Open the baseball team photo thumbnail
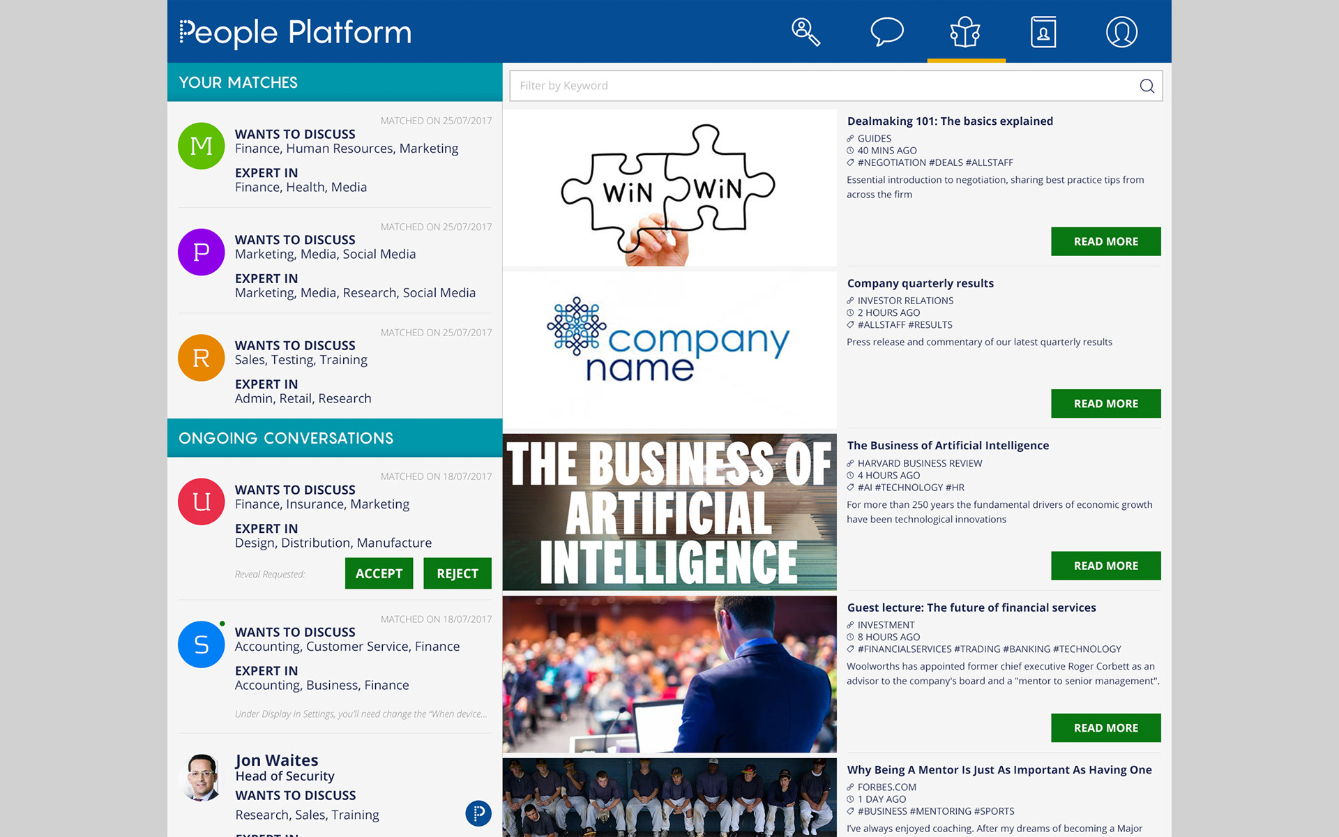This screenshot has width=1339, height=837. (x=669, y=797)
